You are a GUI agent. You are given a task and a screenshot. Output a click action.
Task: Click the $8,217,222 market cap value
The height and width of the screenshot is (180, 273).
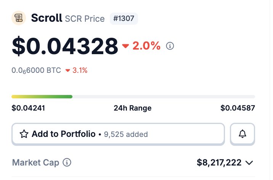(219, 163)
